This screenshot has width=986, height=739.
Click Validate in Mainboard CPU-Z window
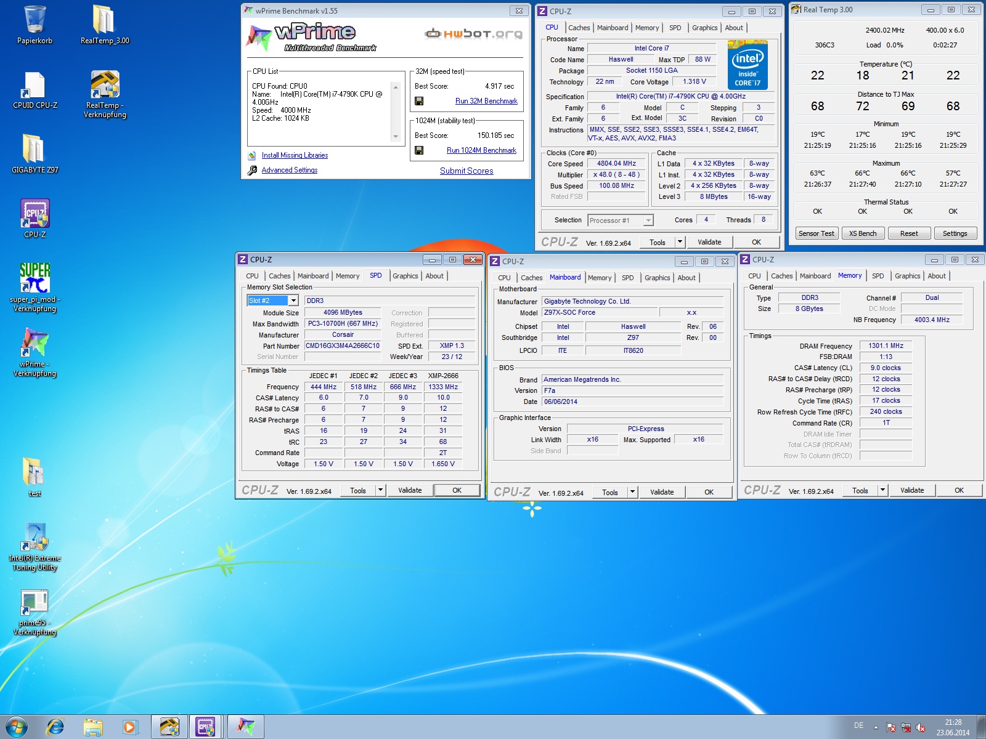coord(661,491)
